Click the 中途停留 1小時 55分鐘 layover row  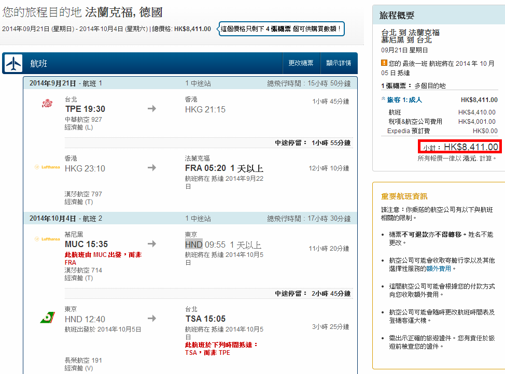pos(209,143)
